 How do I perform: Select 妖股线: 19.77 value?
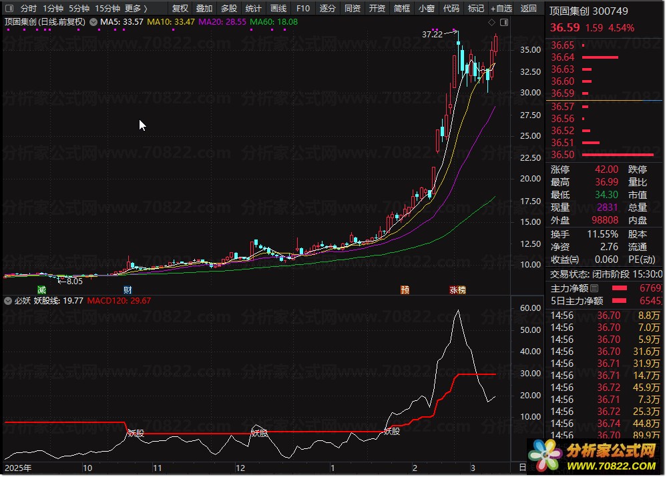coord(58,301)
